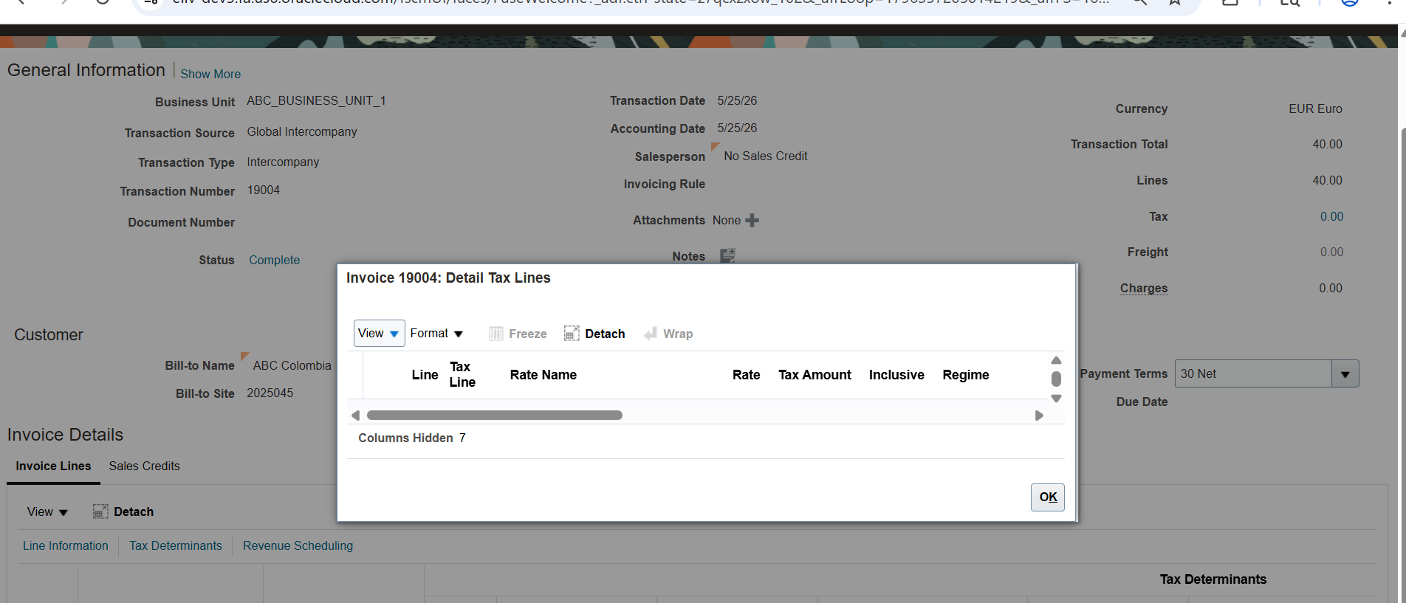Viewport: 1406px width, 603px height.
Task: Click the horizontal scrollbar thumb in dialog
Action: (495, 416)
